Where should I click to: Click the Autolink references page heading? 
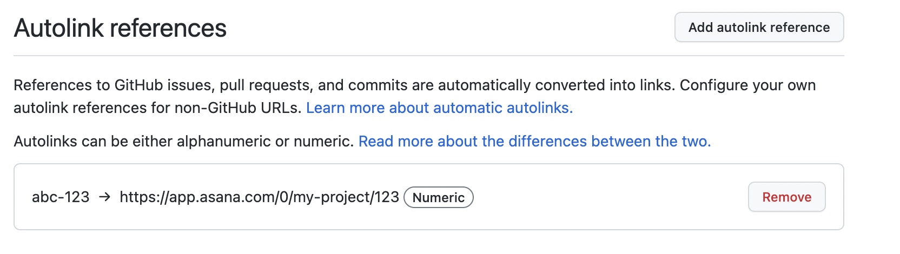[120, 28]
